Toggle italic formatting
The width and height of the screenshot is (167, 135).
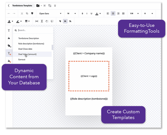click(x=87, y=13)
